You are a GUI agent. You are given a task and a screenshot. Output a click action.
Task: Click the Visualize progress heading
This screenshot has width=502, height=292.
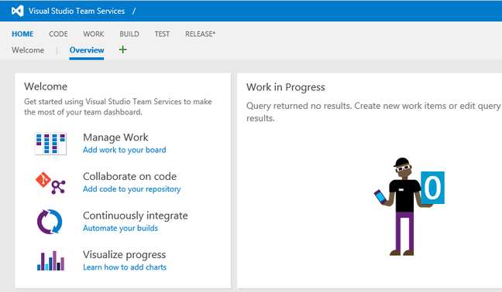click(125, 255)
